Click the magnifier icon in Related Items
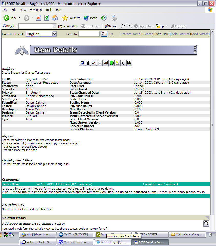 coord(206,223)
